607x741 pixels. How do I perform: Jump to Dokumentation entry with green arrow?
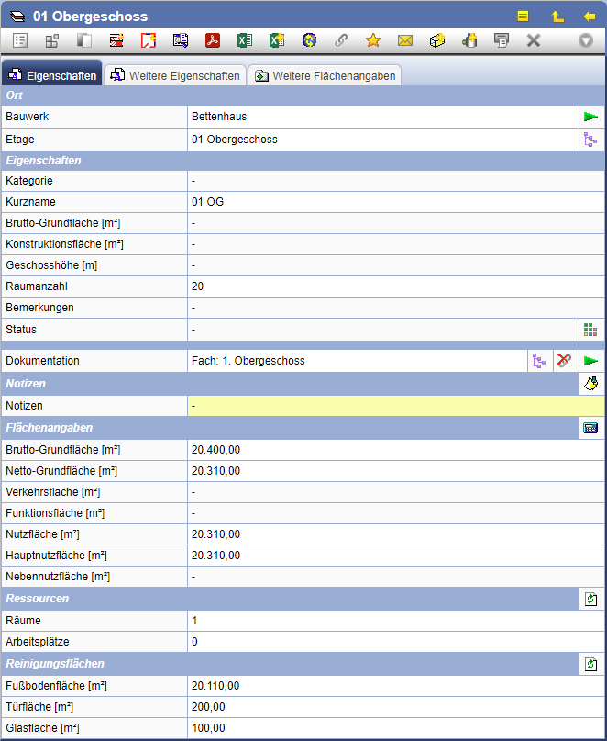(x=590, y=361)
